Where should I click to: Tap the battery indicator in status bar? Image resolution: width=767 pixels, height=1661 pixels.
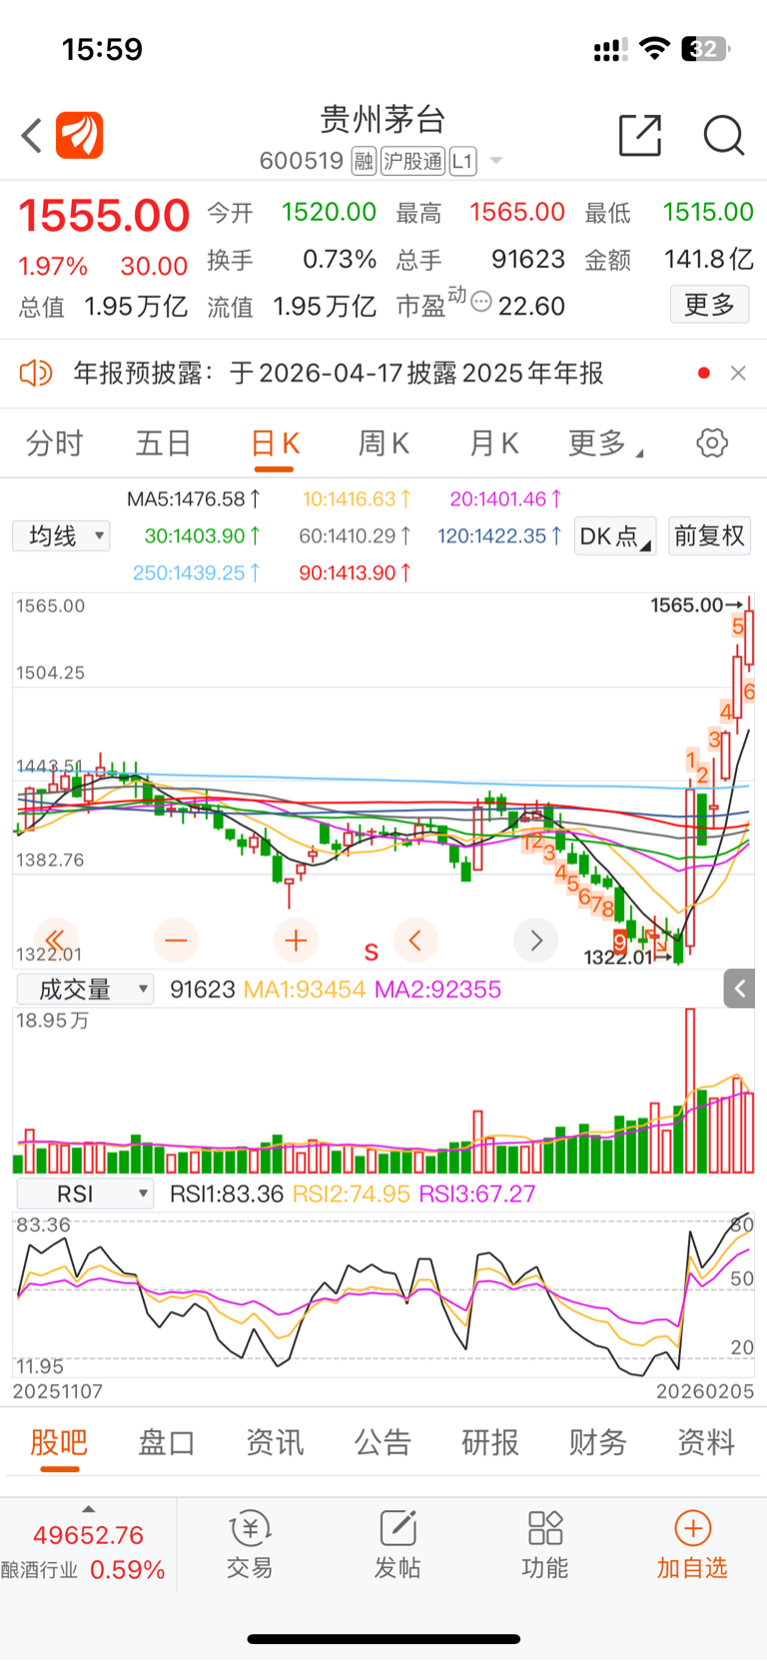click(x=705, y=49)
